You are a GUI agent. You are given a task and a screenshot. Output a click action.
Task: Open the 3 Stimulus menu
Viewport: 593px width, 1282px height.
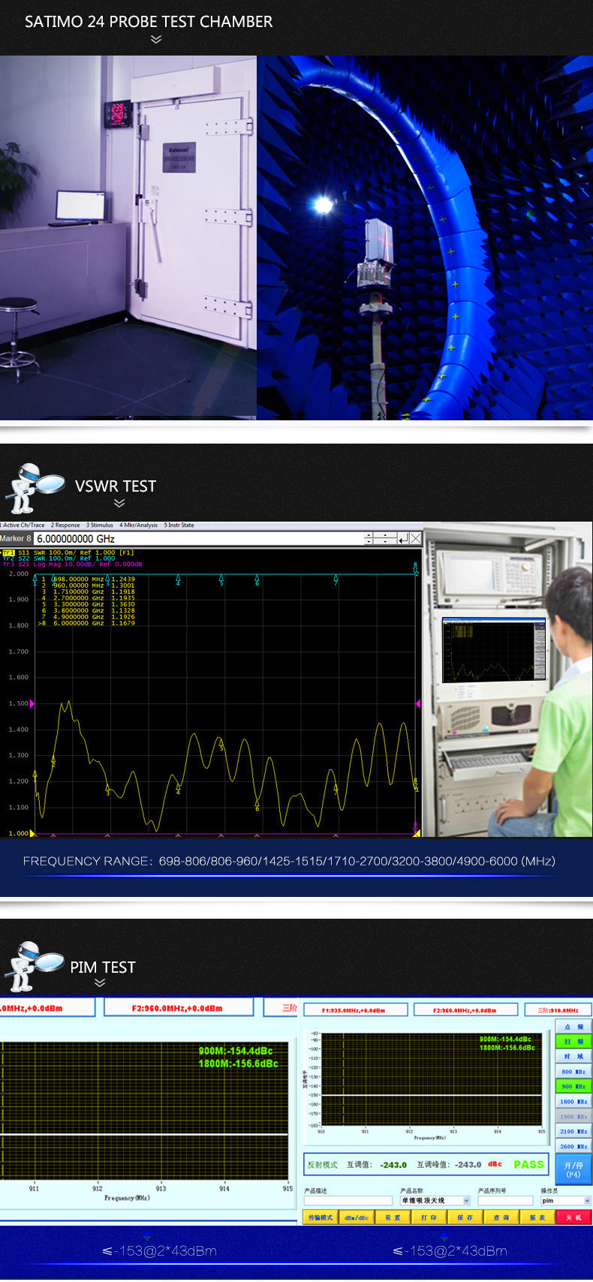coord(99,525)
